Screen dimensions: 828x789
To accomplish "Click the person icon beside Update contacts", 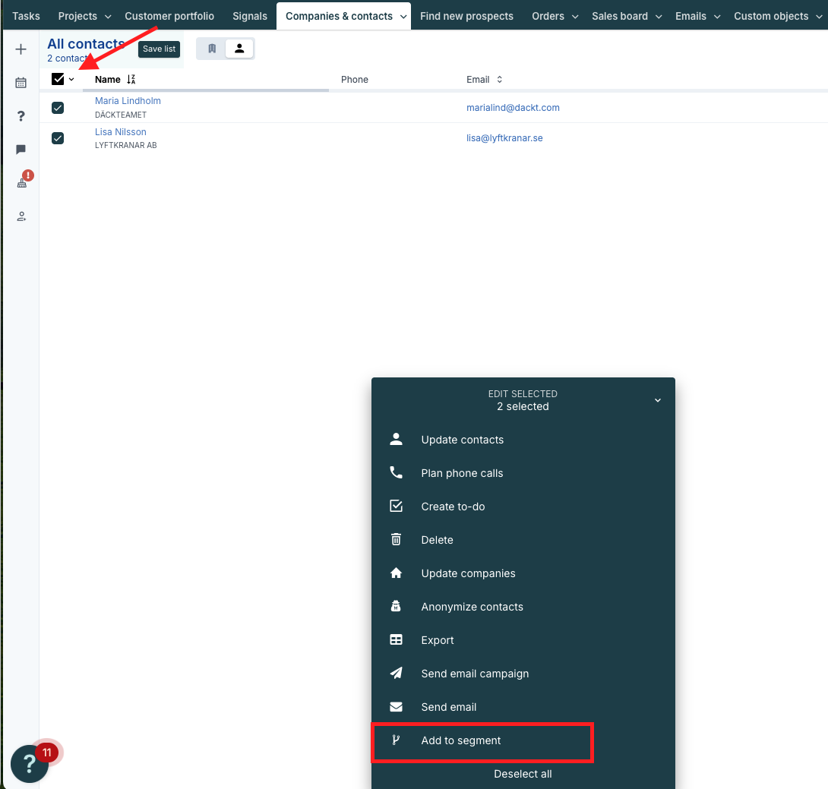I will 396,439.
